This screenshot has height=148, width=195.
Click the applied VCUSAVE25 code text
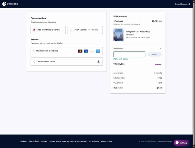pyautogui.click(x=119, y=64)
